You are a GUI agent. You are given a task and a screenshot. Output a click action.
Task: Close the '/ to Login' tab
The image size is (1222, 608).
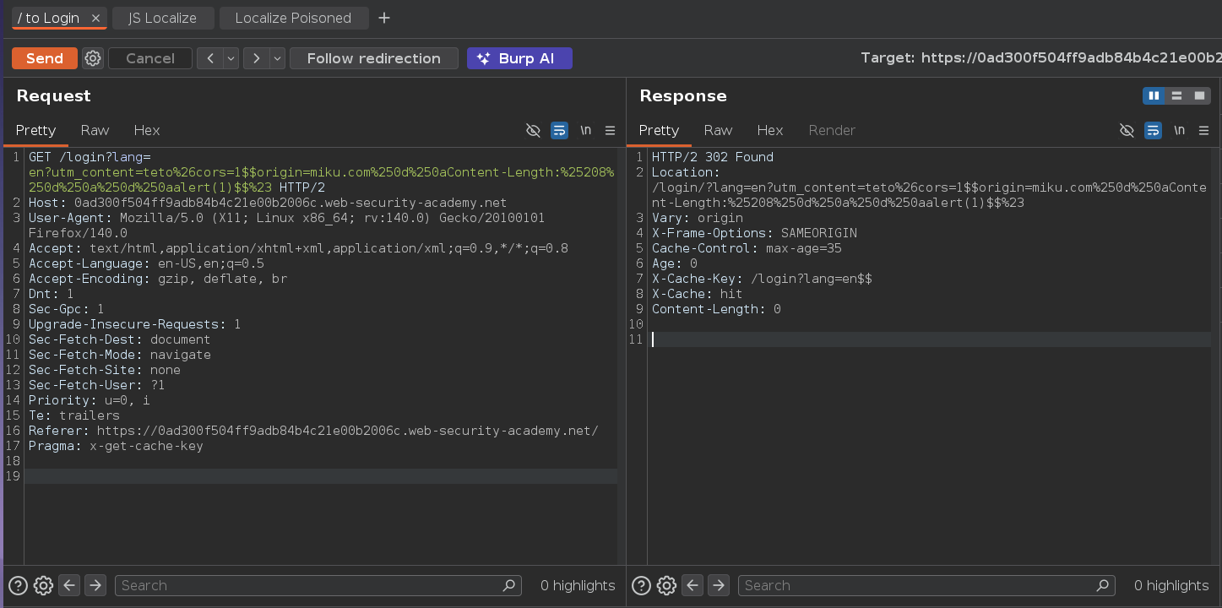click(95, 18)
